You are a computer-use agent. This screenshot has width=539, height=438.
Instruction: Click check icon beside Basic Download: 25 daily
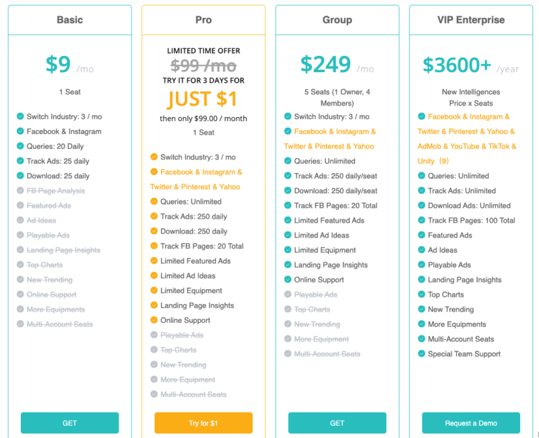click(20, 176)
